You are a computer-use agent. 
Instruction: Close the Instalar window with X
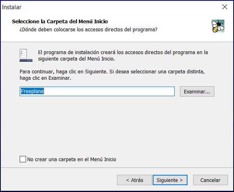coord(225,7)
